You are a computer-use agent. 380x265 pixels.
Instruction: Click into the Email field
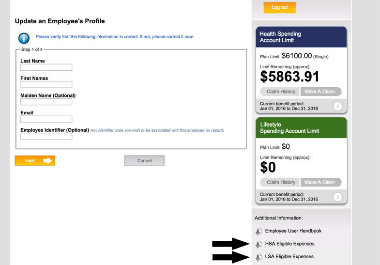[x=46, y=119]
